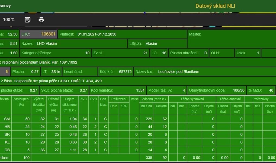The height and width of the screenshot is (163, 276).
Task: Click the Těžba výchovná column header
Action: [x=192, y=99]
